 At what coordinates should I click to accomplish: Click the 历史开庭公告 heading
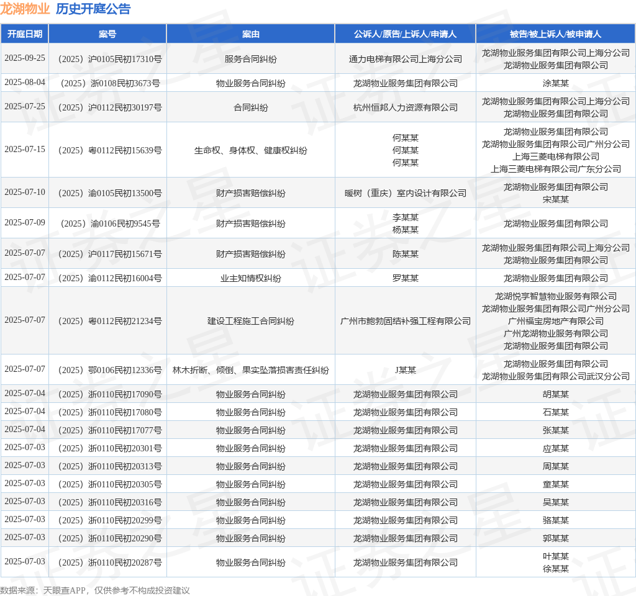(x=93, y=9)
